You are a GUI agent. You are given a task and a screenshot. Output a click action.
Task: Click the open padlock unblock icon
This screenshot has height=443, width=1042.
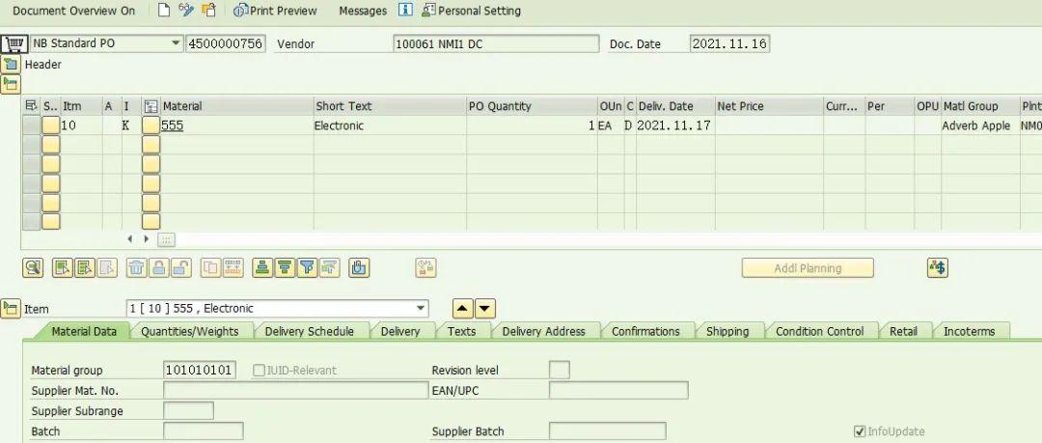coord(180,268)
